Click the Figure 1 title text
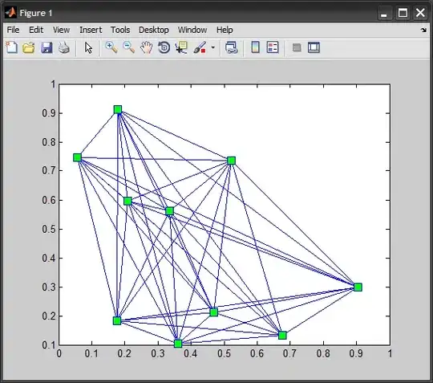Viewport: 433px width, 383px height. tap(36, 13)
